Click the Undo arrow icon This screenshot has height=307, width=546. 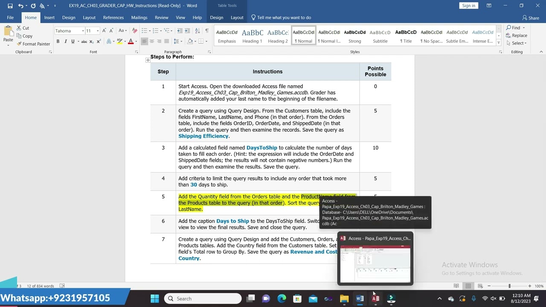pos(20,6)
